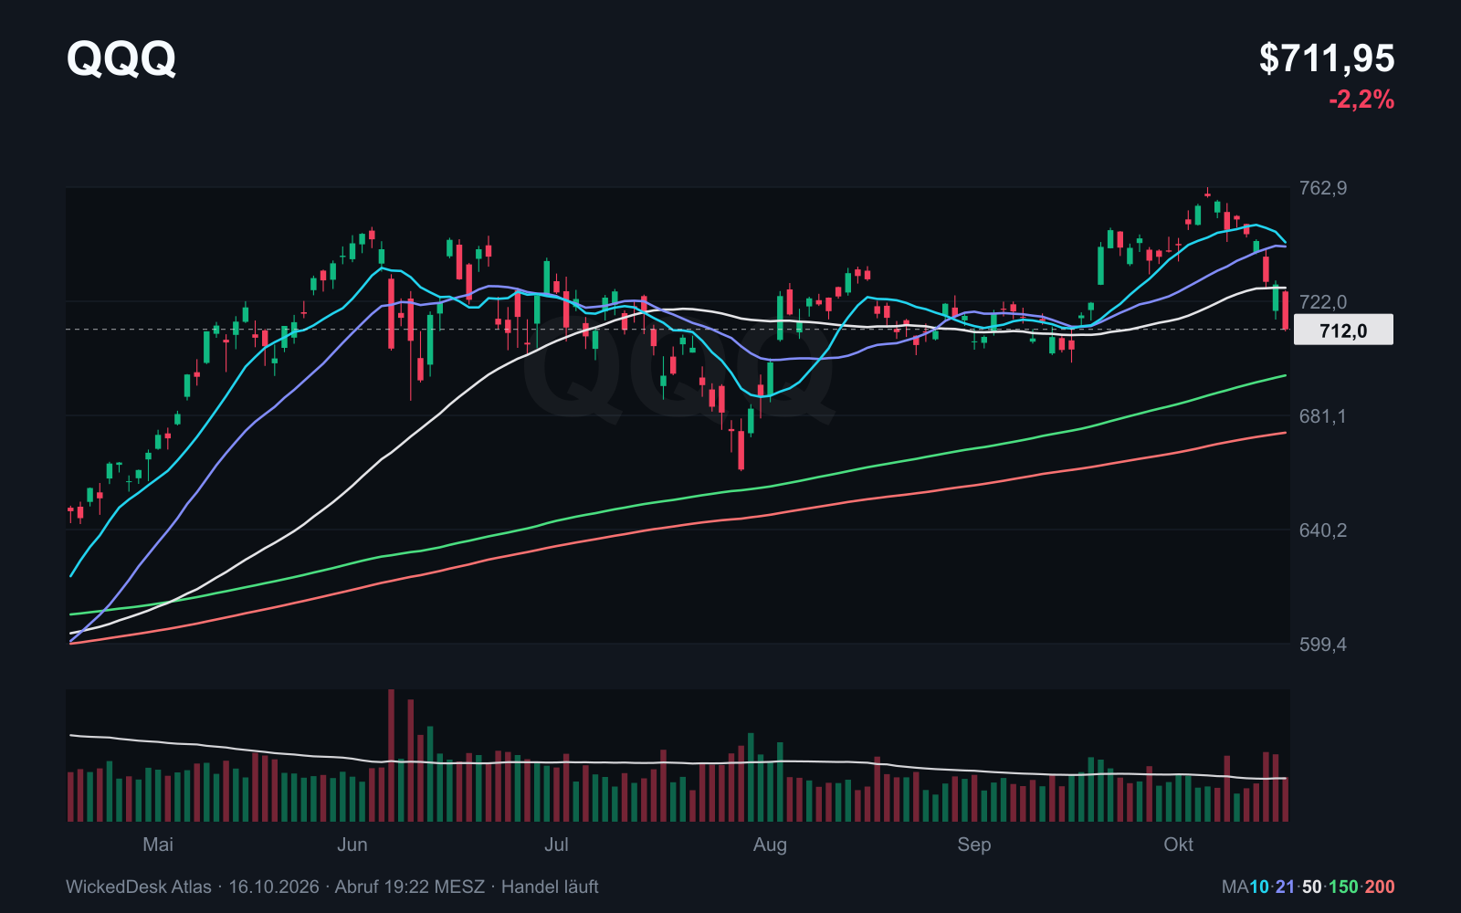The height and width of the screenshot is (913, 1461).
Task: Click the Mai month label
Action: 158,845
